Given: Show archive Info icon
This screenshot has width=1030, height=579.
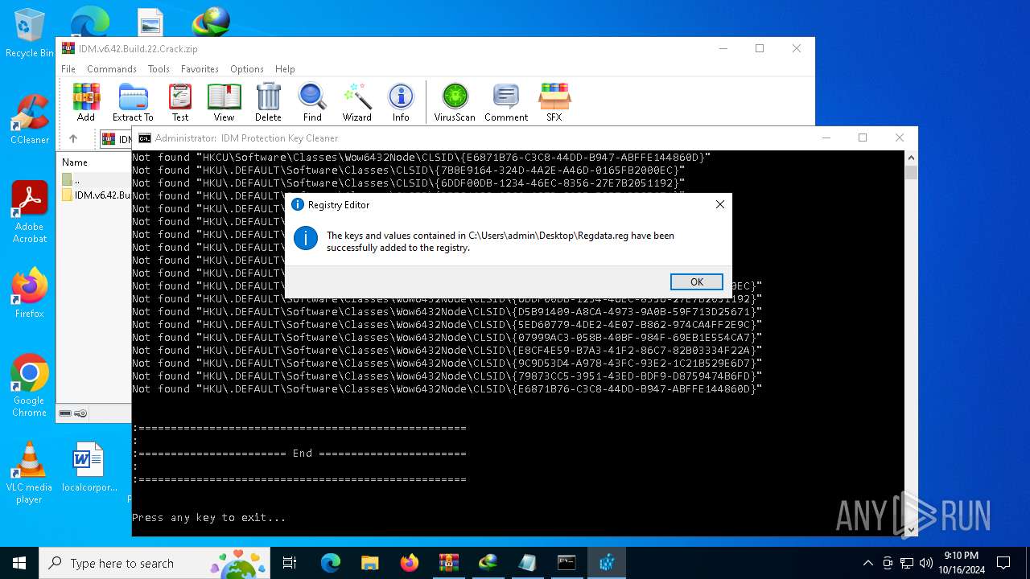Looking at the screenshot, I should [x=401, y=102].
